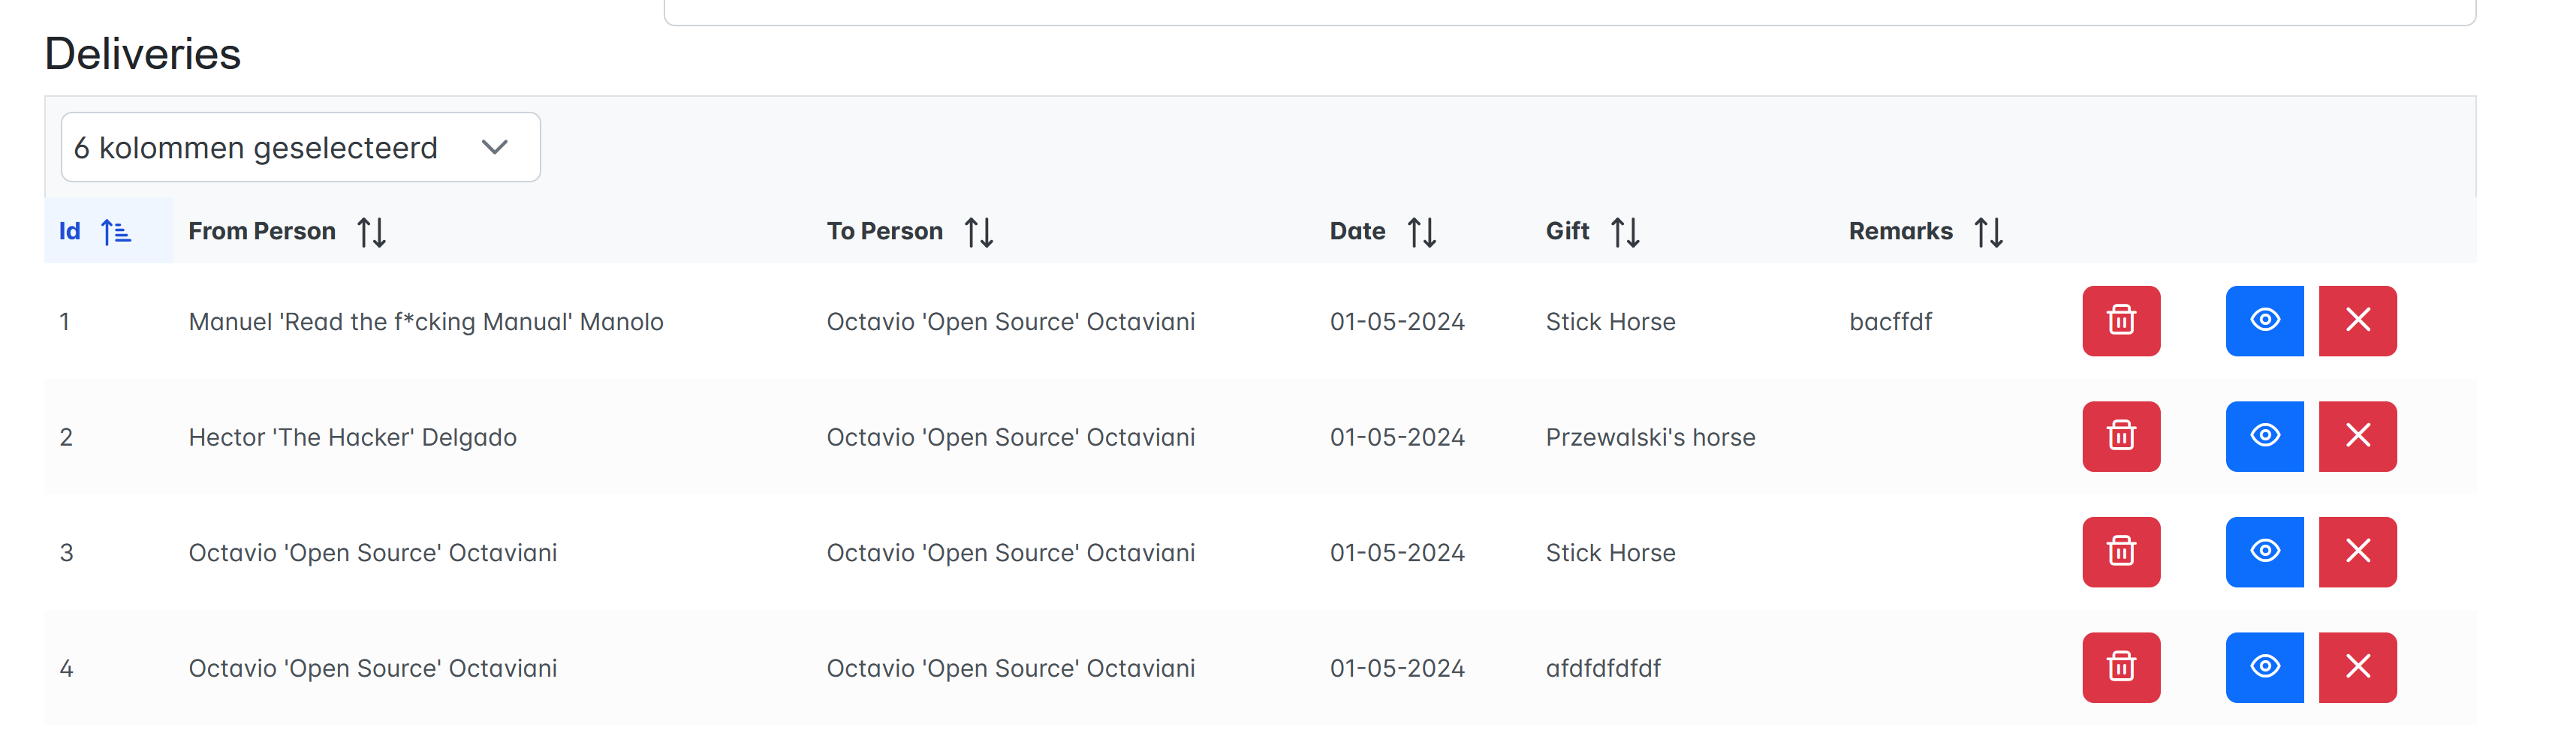Click the Id cell 2
Image resolution: width=2576 pixels, height=730 pixels.
coord(66,437)
